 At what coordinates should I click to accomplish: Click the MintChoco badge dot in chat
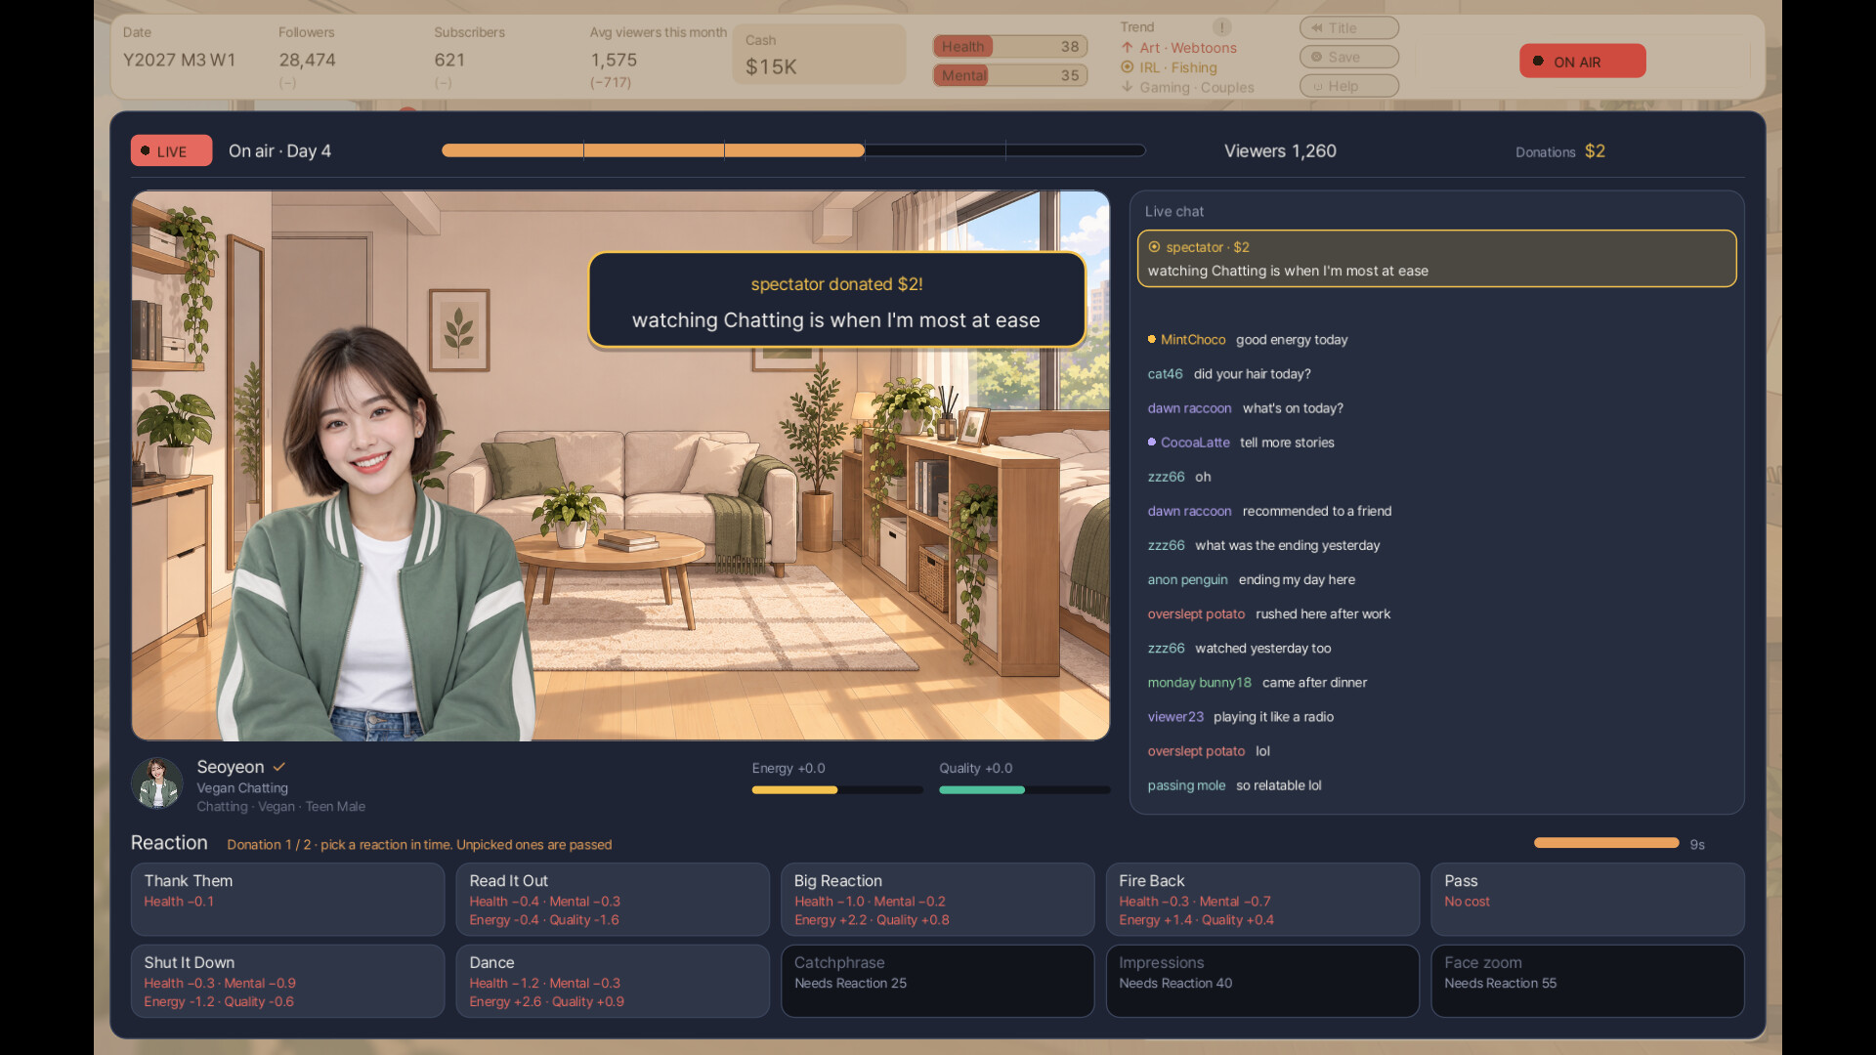[1151, 339]
